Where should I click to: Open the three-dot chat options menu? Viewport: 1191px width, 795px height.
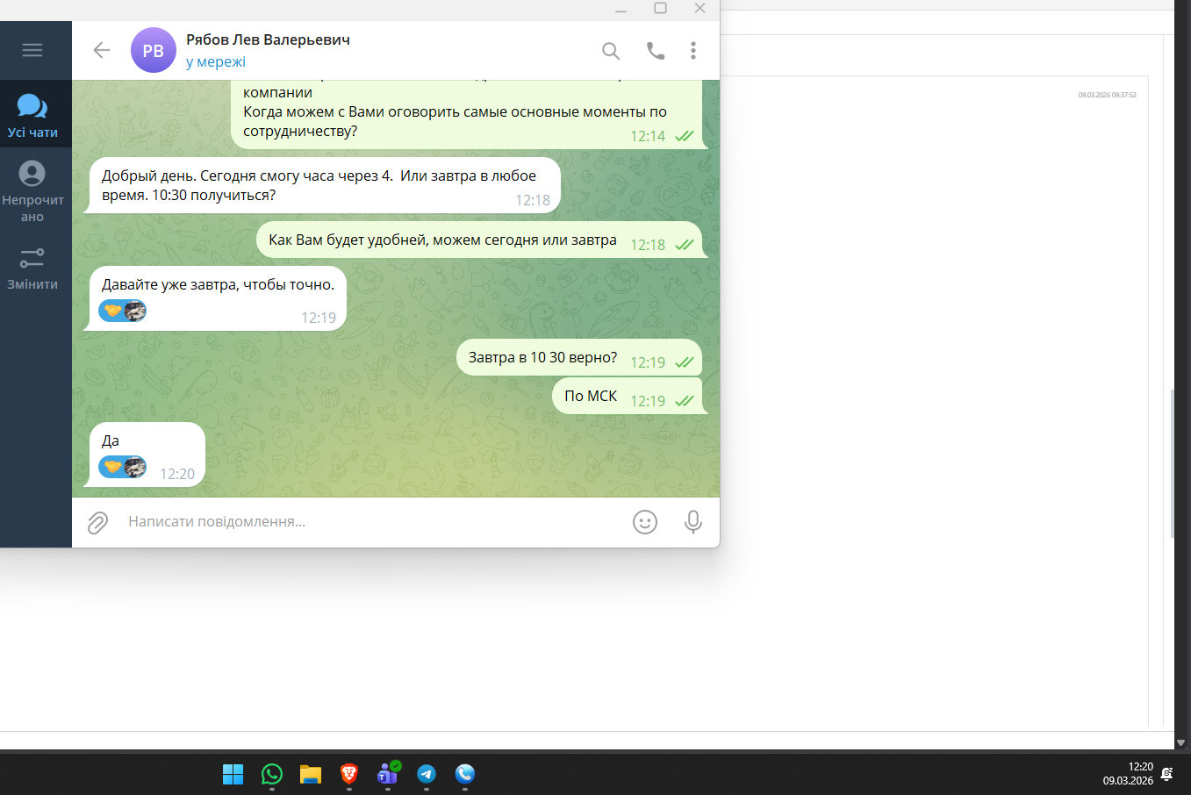[693, 51]
